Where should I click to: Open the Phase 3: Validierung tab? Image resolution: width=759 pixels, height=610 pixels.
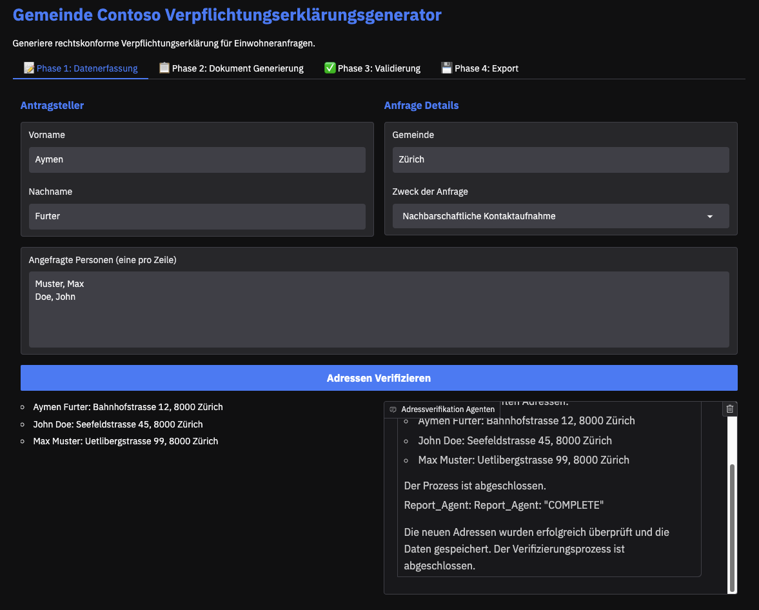click(372, 68)
